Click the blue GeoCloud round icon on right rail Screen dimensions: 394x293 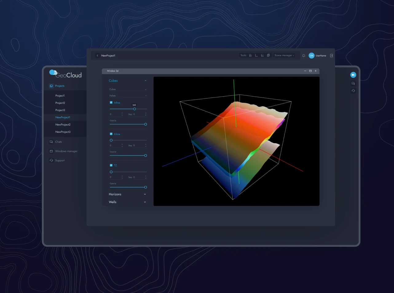(353, 75)
